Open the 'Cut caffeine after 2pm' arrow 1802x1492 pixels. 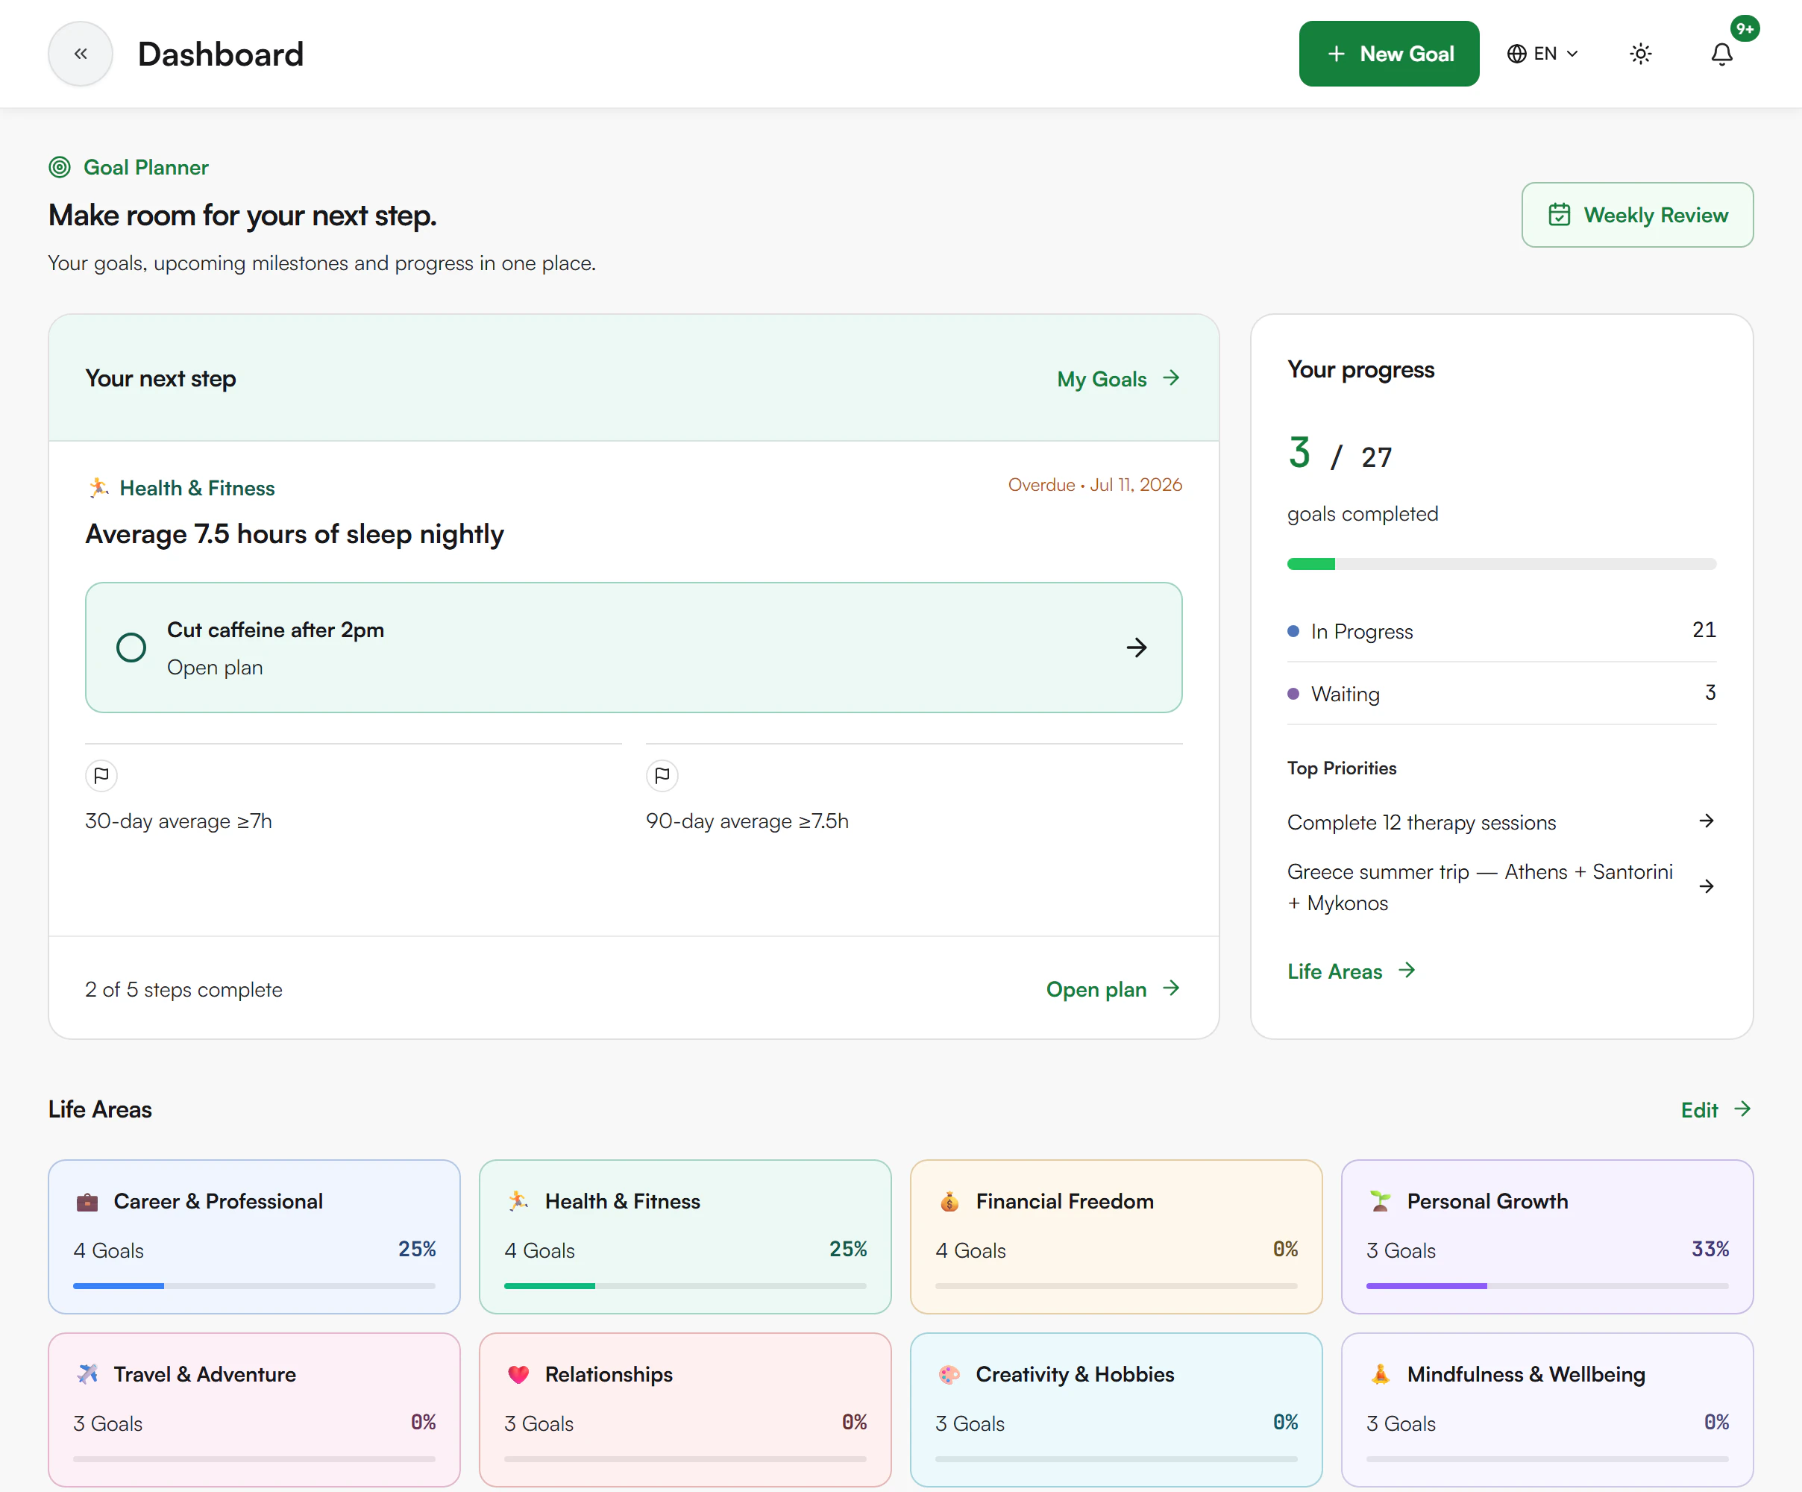1136,648
